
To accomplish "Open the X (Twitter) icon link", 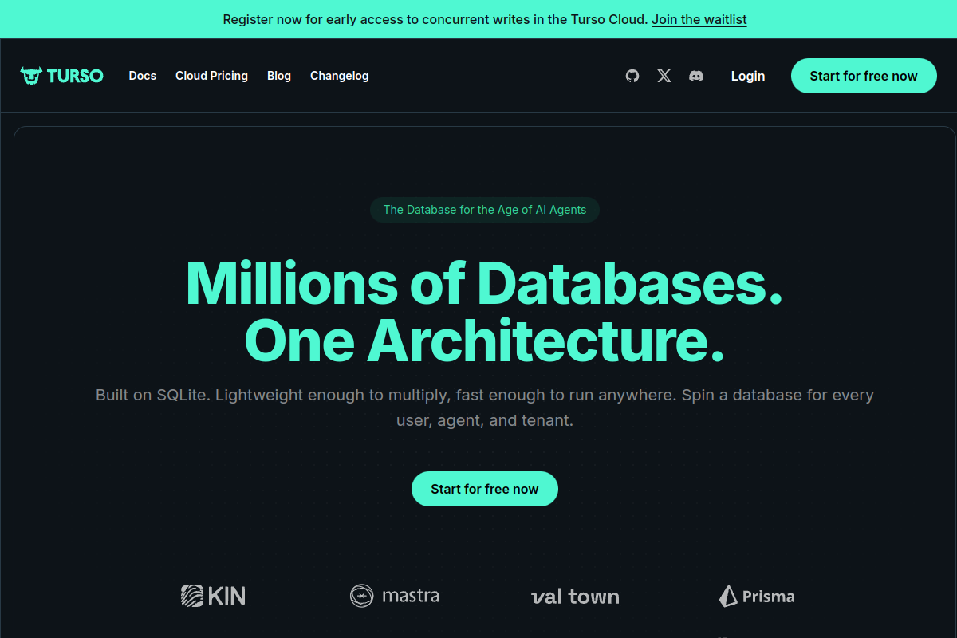I will (x=664, y=76).
